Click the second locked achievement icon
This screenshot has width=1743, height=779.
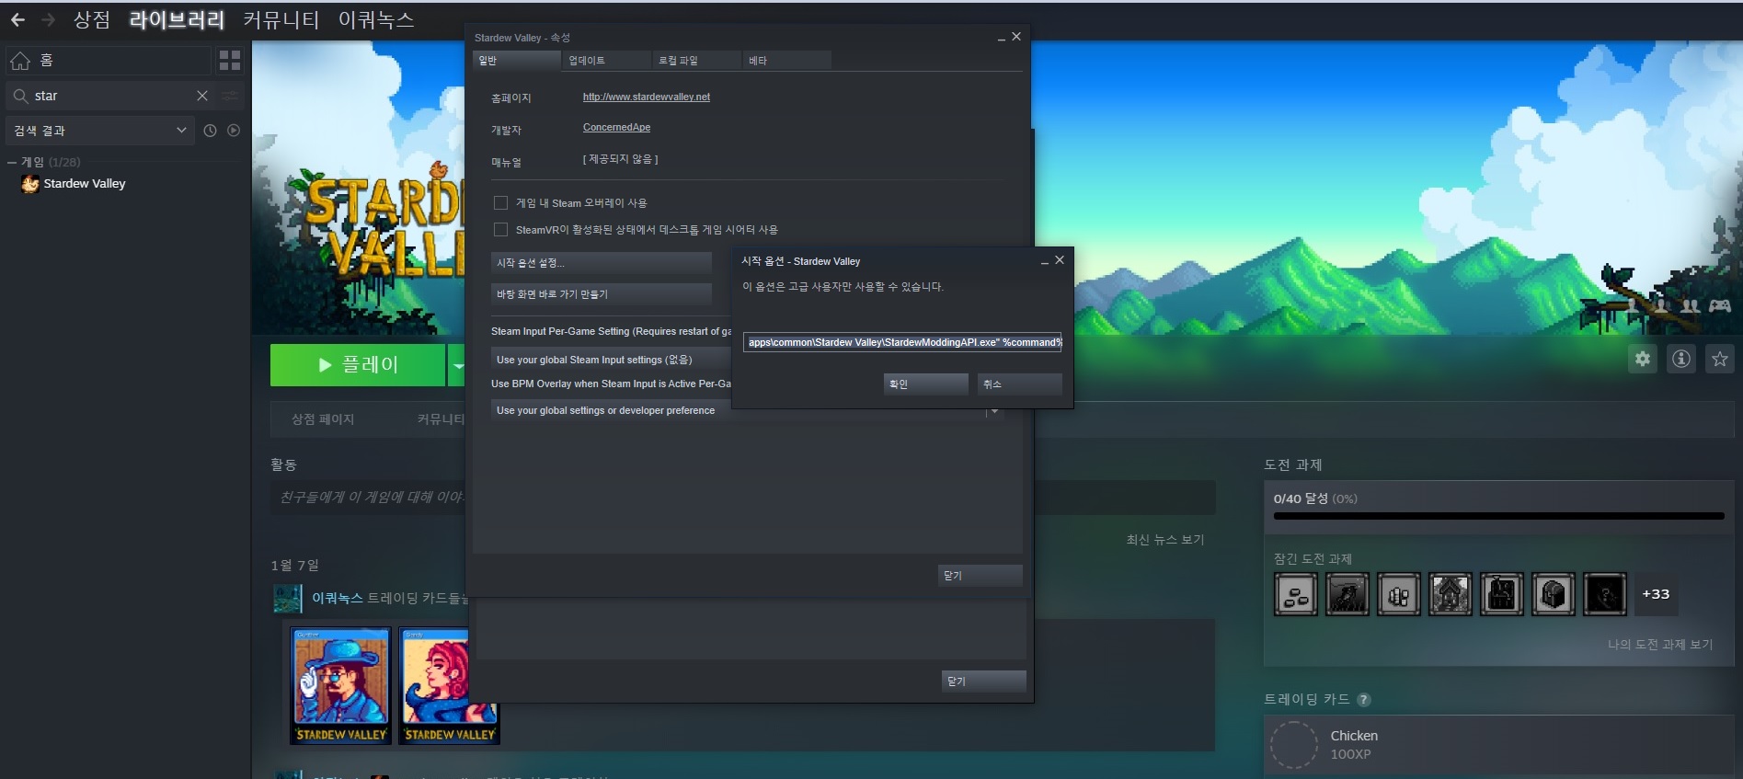(x=1347, y=594)
